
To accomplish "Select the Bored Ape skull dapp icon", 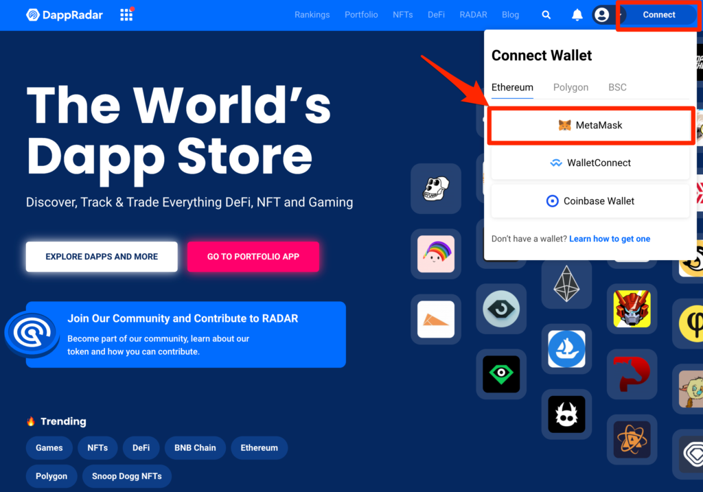I will coord(436,189).
